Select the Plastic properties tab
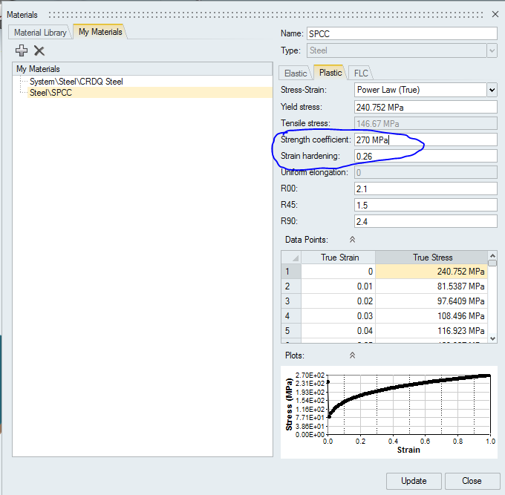 330,73
